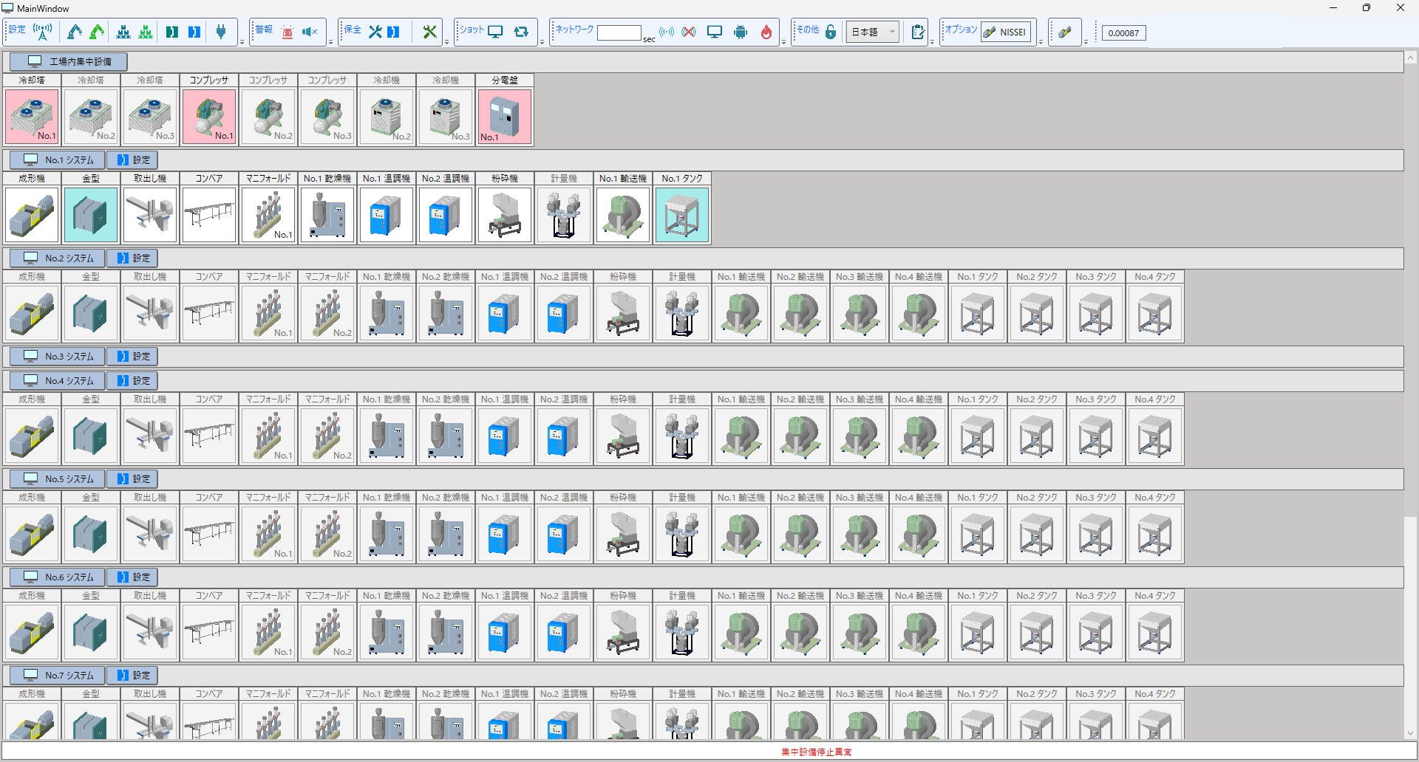This screenshot has height=762, width=1419.
Task: Toggle the padlock icon in その他 toolbar
Action: (x=831, y=32)
